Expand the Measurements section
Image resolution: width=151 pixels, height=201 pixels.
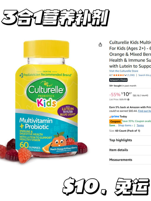click(130, 160)
